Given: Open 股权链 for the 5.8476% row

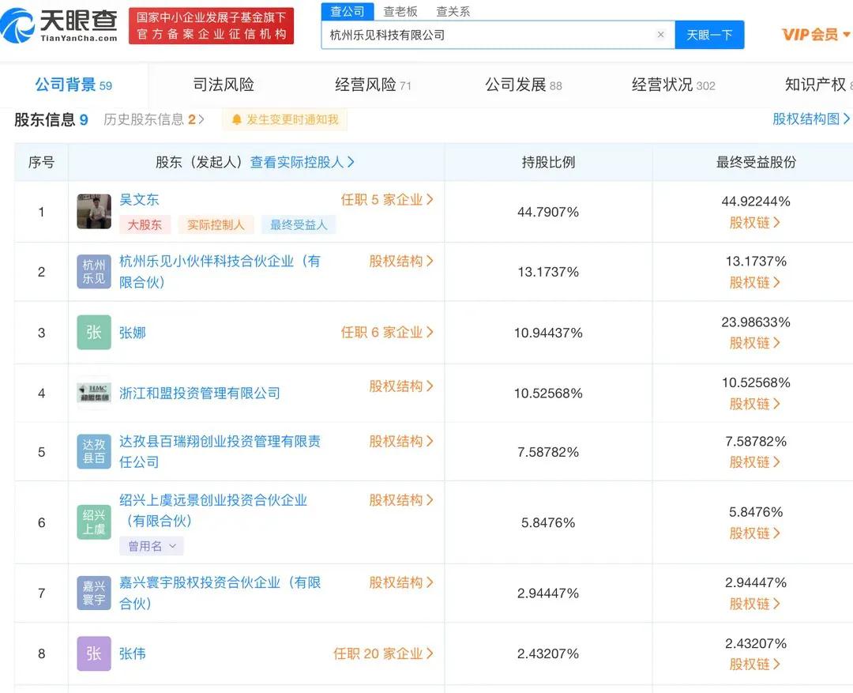Looking at the screenshot, I should point(754,533).
